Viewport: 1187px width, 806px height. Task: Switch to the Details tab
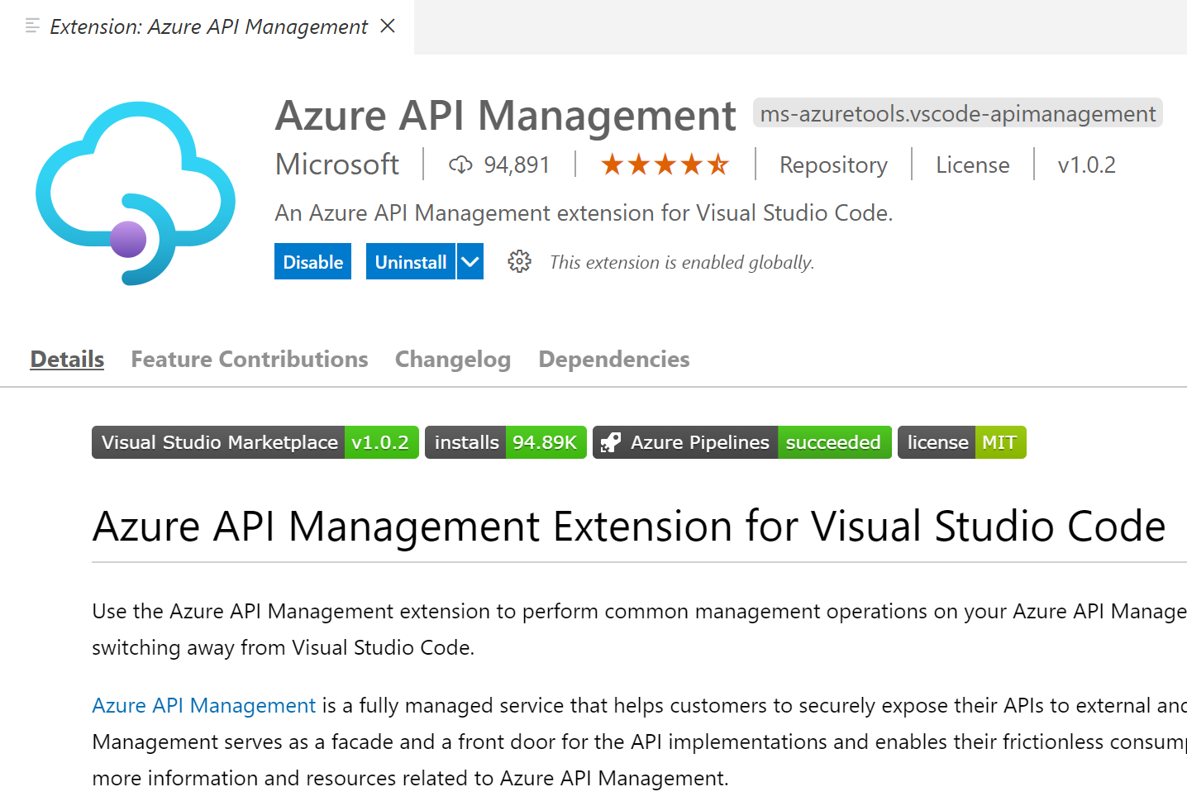coord(67,359)
